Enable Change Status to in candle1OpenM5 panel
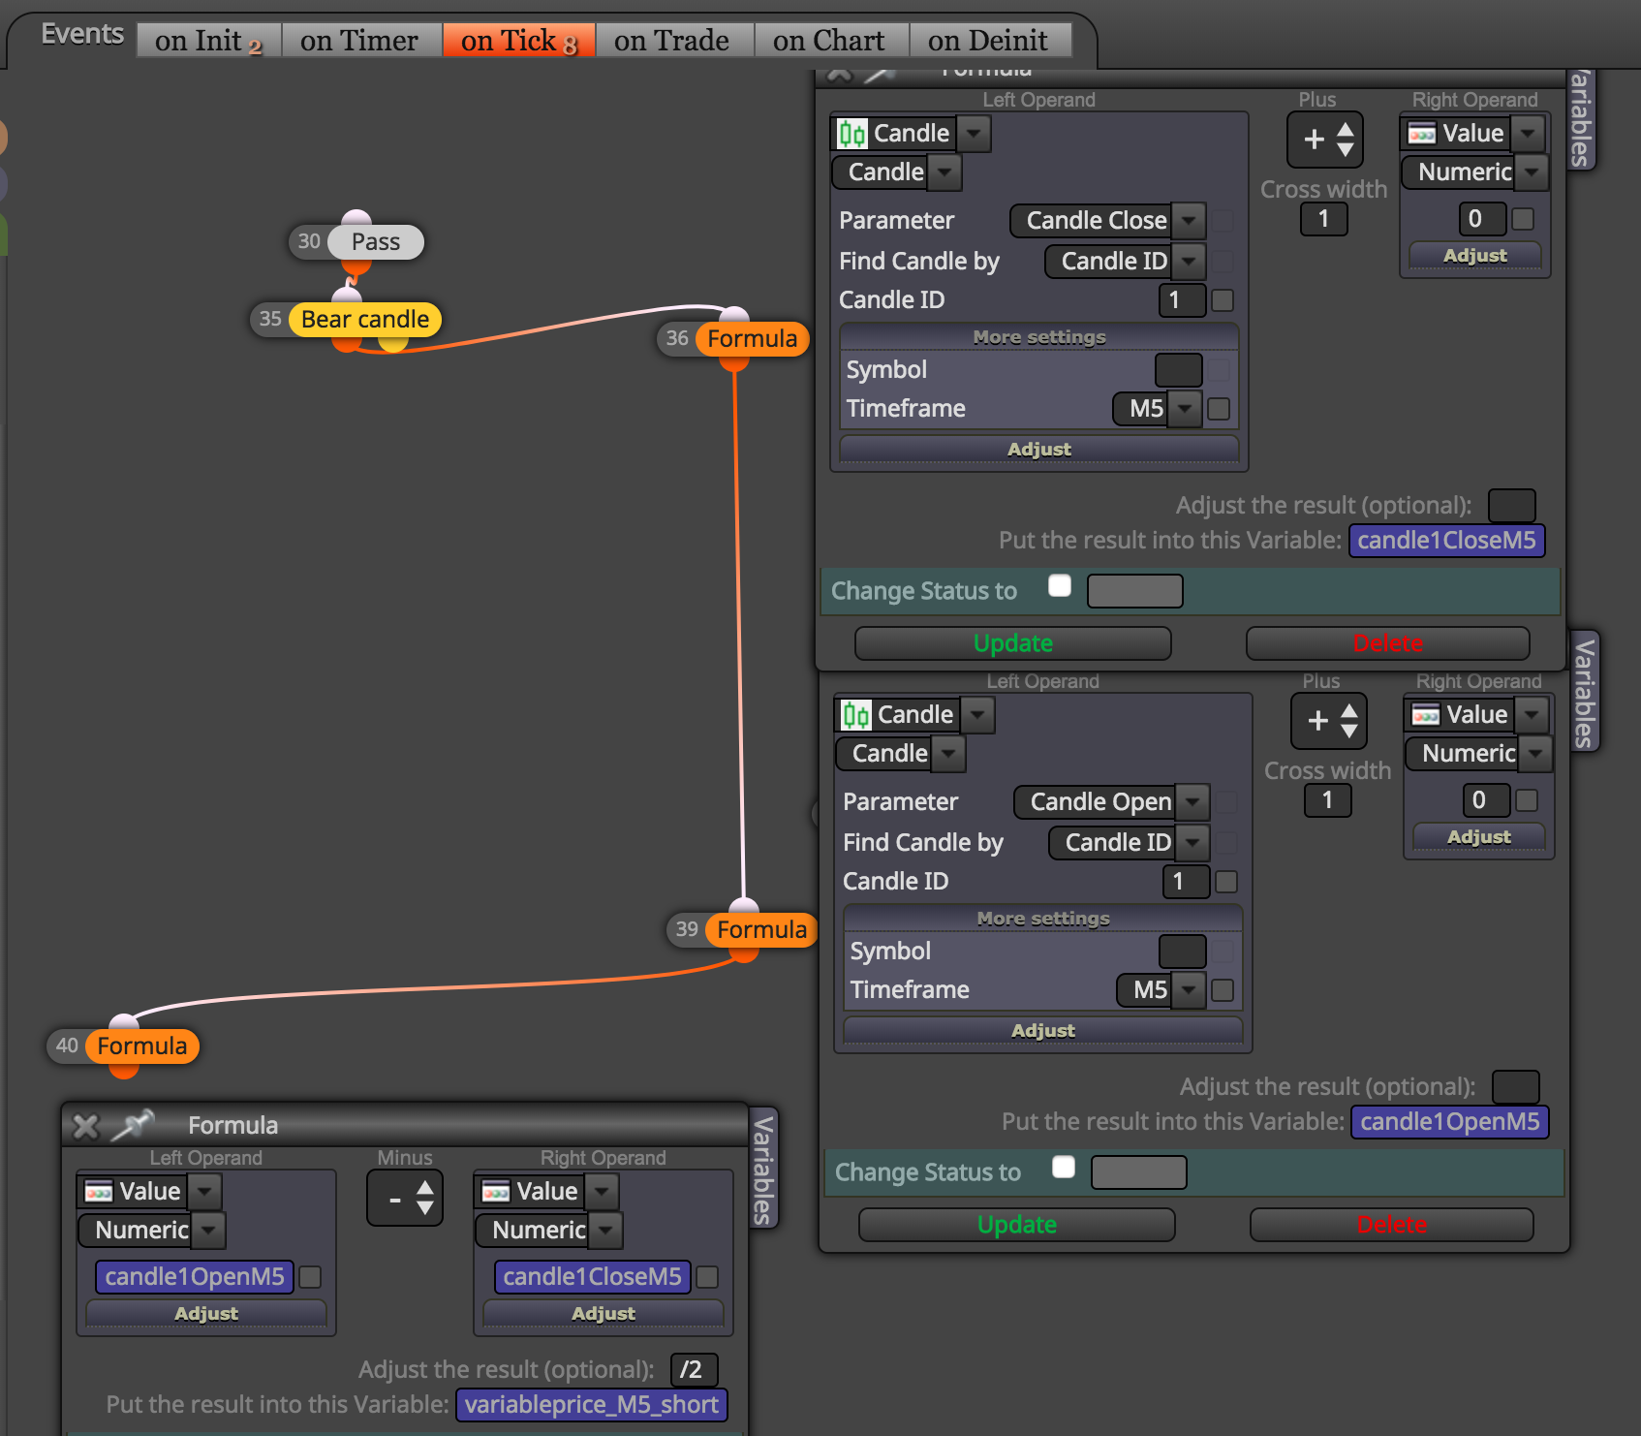 [1064, 1168]
